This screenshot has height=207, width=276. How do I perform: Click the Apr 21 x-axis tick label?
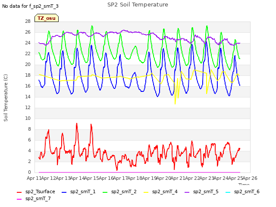point(178,178)
